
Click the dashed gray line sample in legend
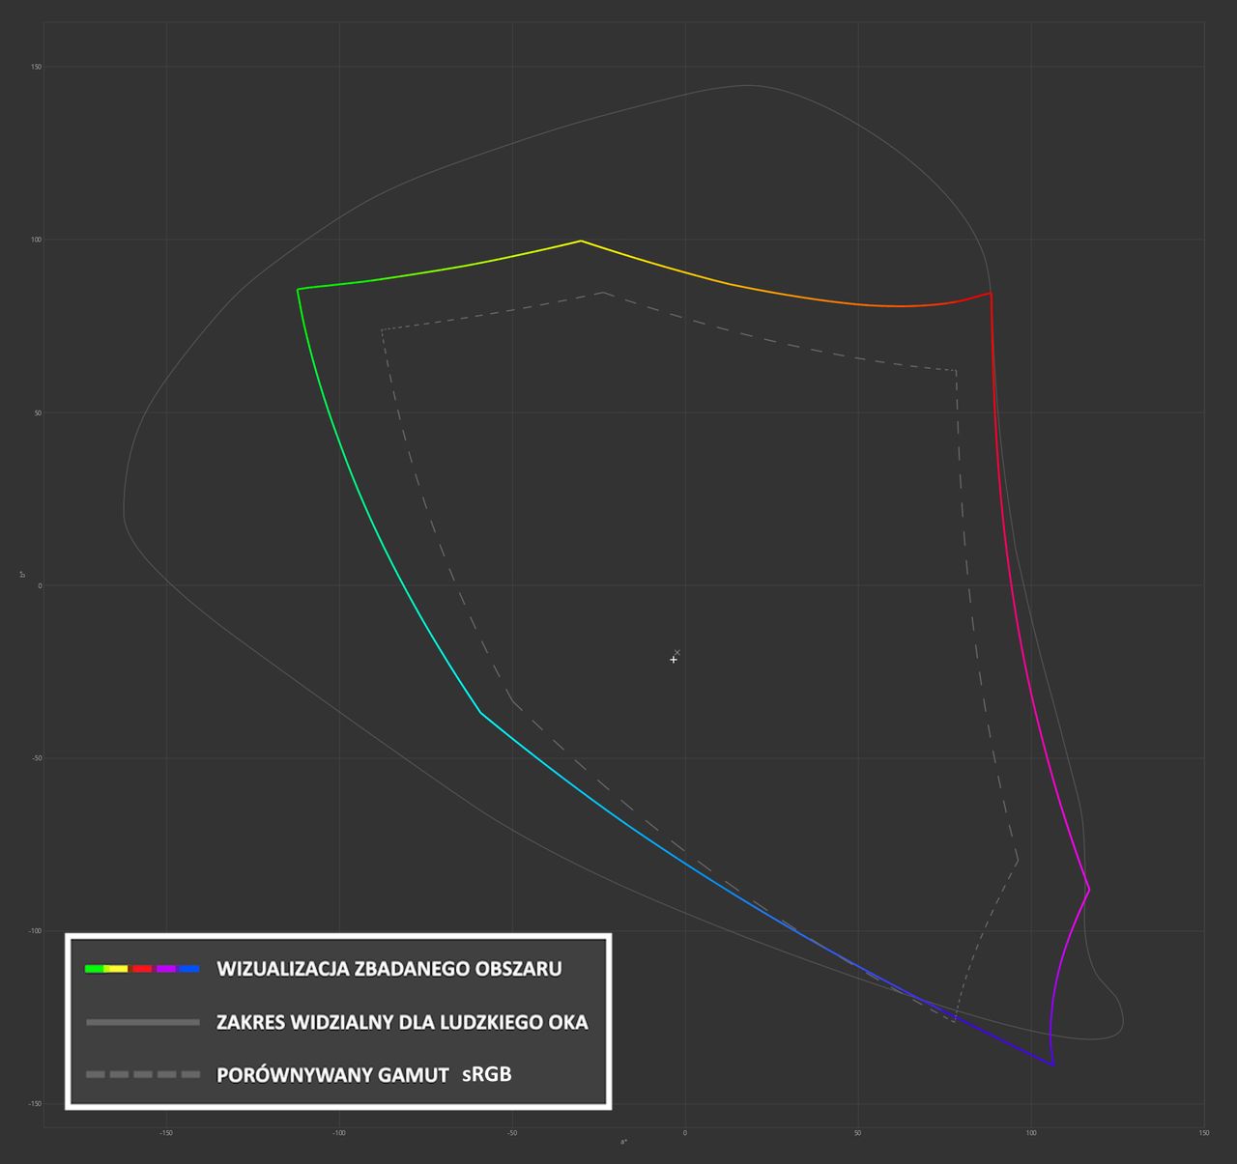142,1074
